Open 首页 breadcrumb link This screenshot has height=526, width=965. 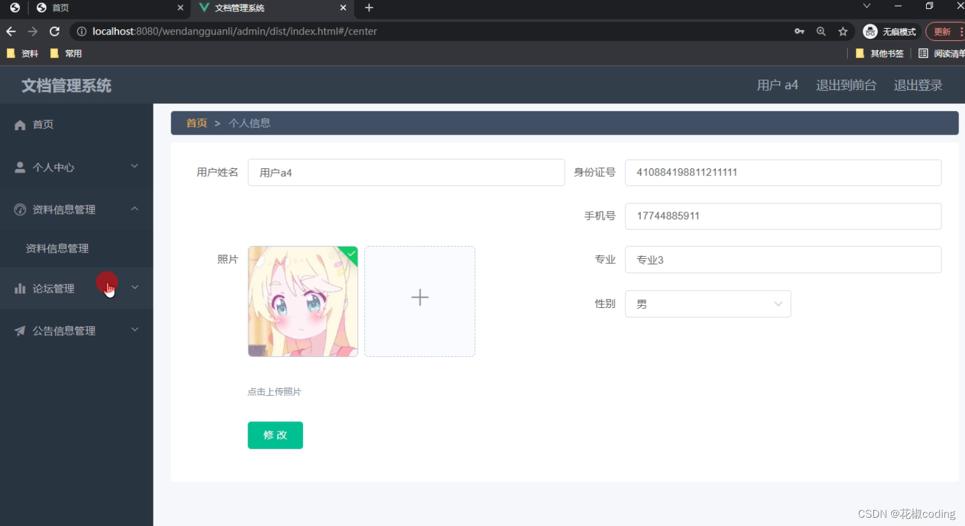(196, 123)
